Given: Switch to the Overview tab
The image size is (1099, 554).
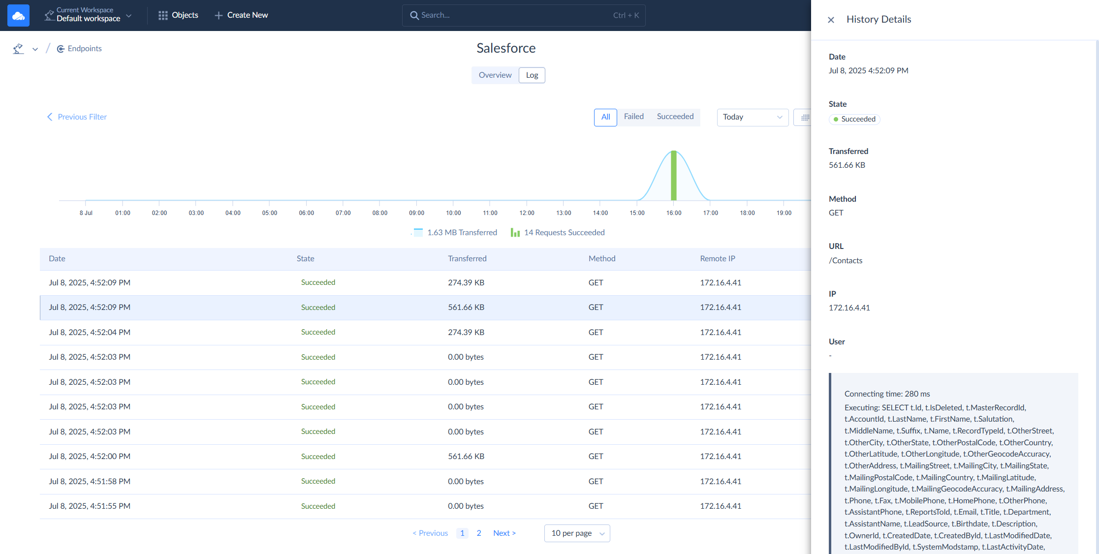Looking at the screenshot, I should pyautogui.click(x=495, y=75).
